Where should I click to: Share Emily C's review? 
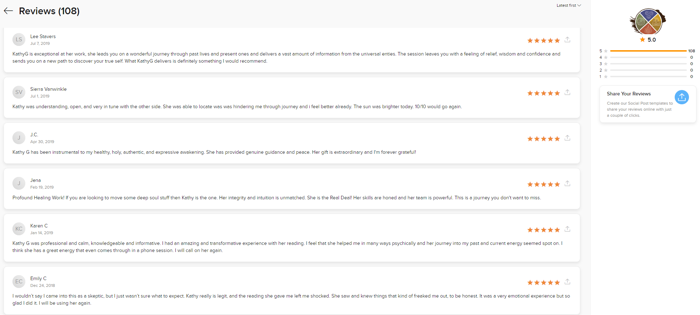(x=567, y=282)
